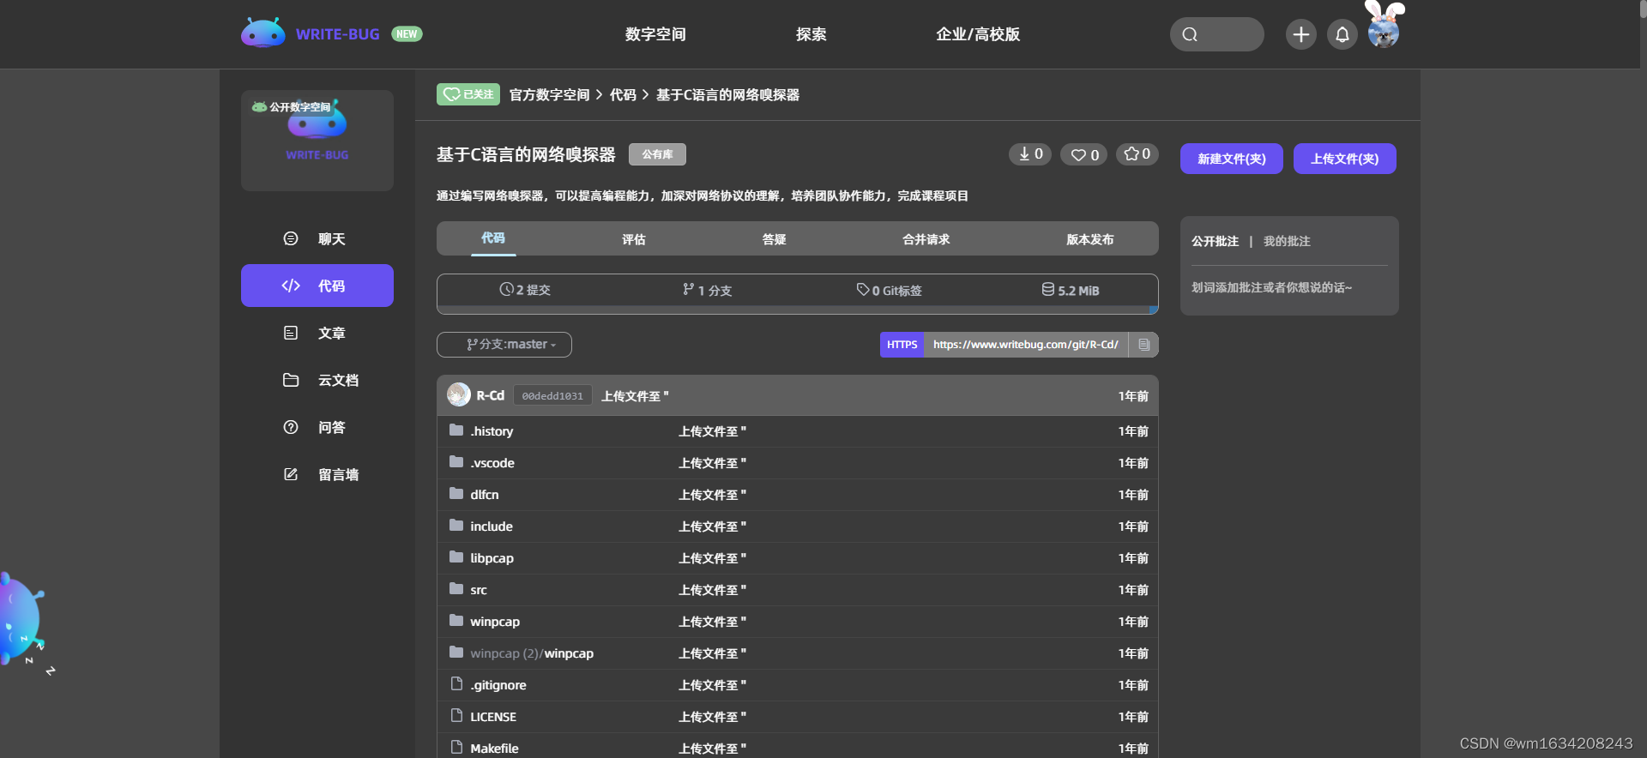This screenshot has width=1647, height=758.
Task: Switch to the 评估 tab
Action: click(x=634, y=239)
